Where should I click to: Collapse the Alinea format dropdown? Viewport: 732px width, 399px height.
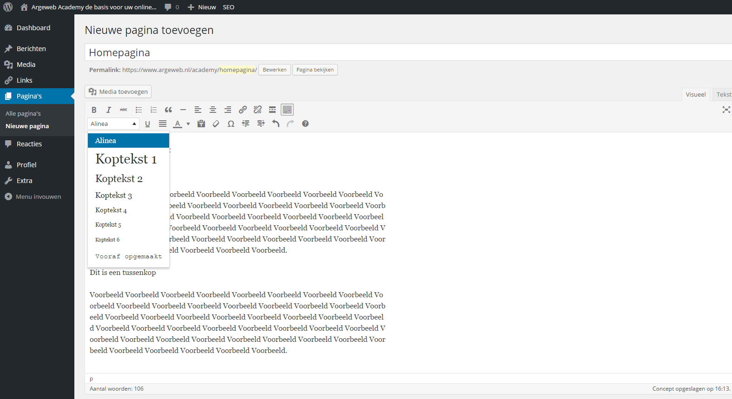[x=113, y=124]
